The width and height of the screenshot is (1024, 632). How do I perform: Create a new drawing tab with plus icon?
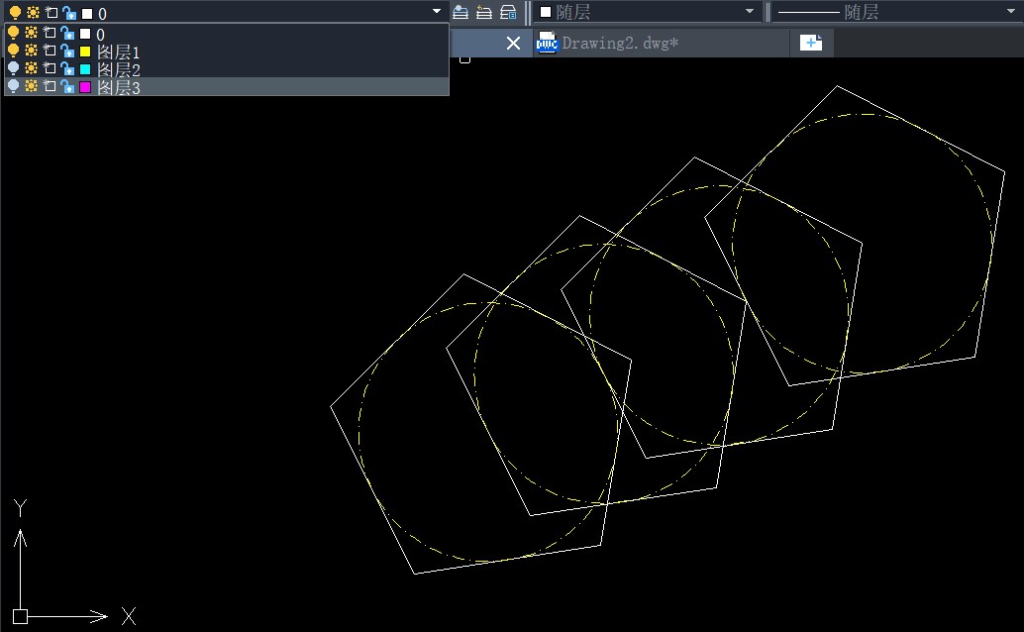(811, 44)
